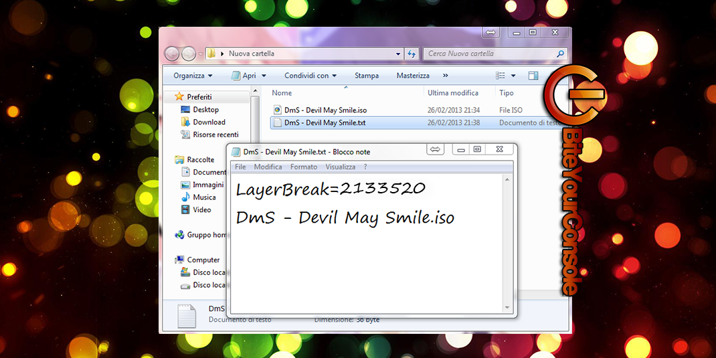This screenshot has width=716, height=358.
Task: Expand the Apri button dropdown arrow
Action: click(x=264, y=76)
